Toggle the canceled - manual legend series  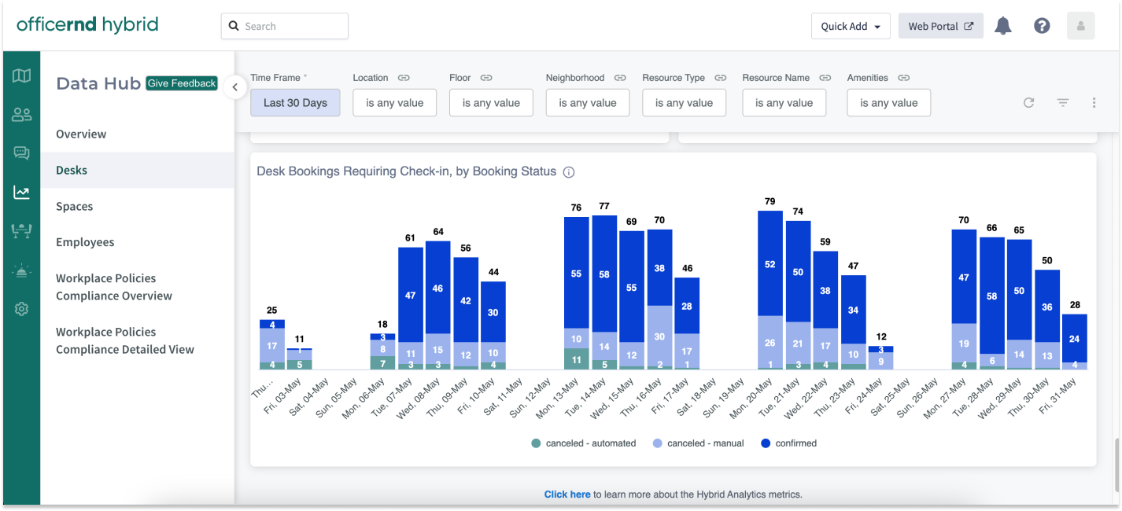pyautogui.click(x=697, y=443)
